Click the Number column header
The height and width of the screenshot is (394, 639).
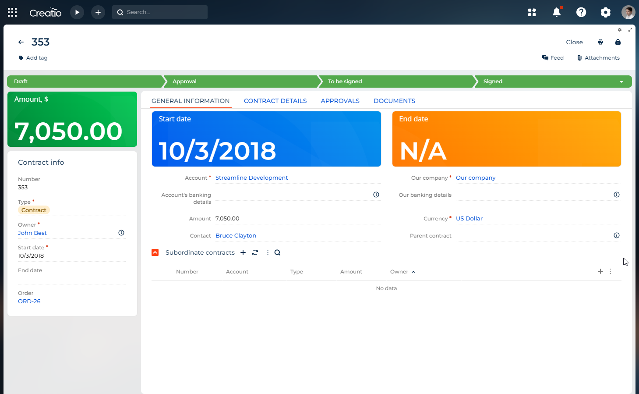187,272
